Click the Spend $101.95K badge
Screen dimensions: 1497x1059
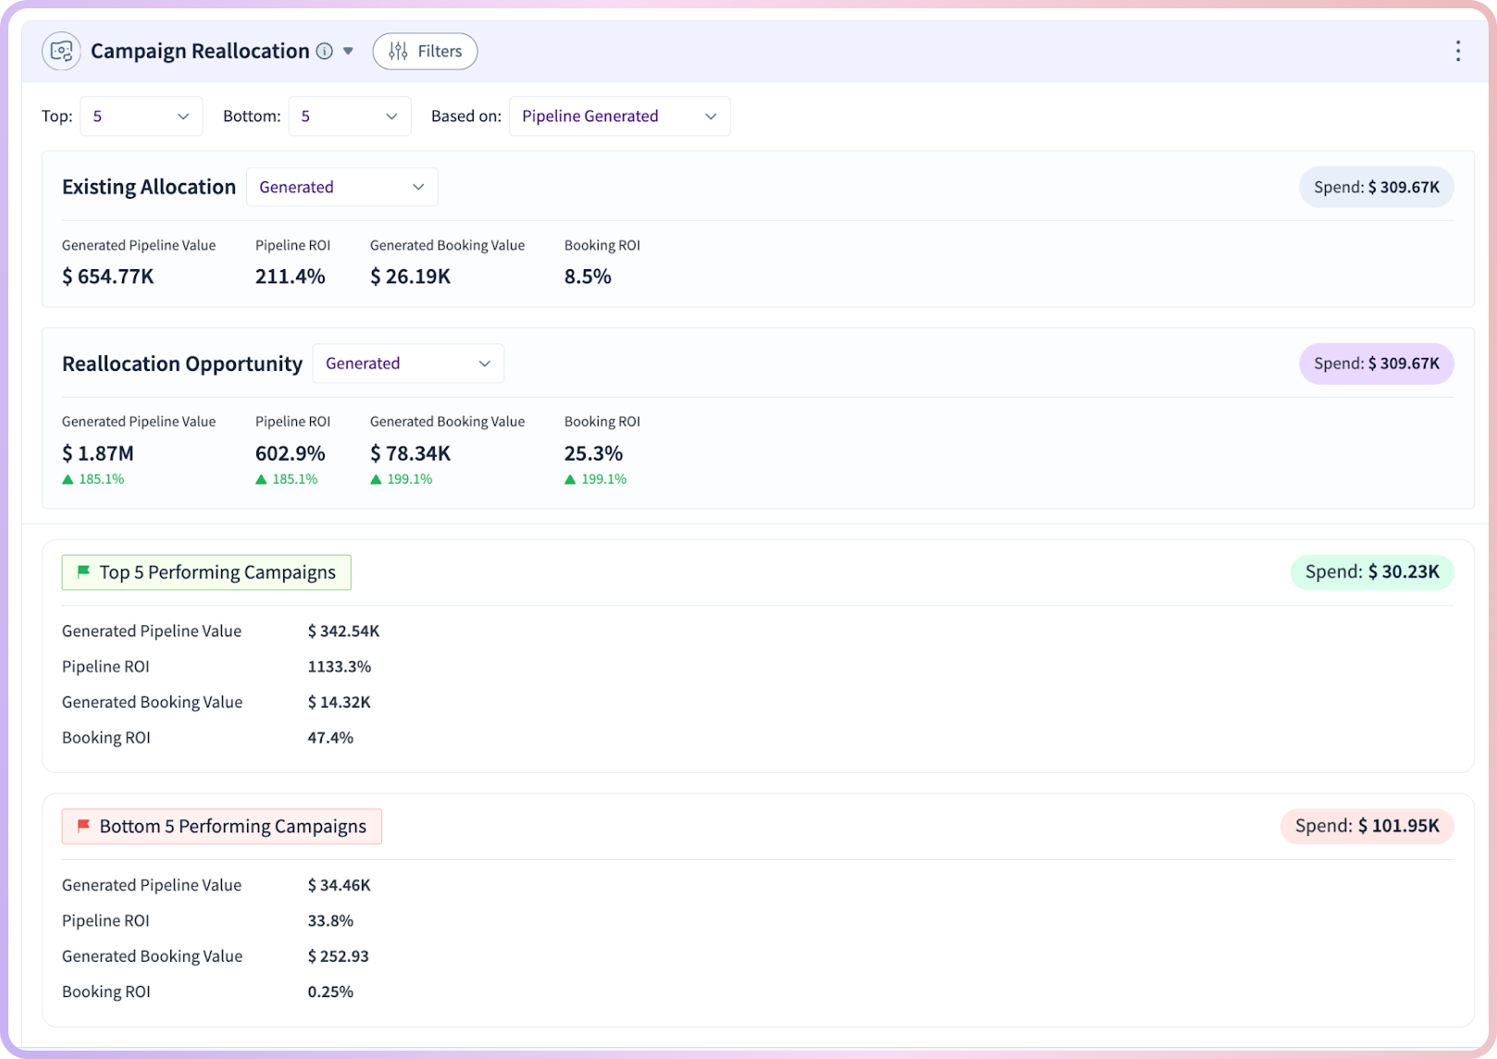click(1367, 826)
